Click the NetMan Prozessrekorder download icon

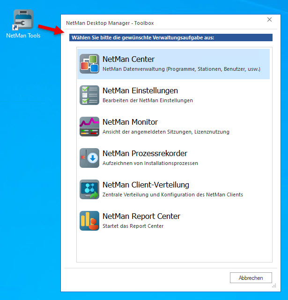pos(89,158)
